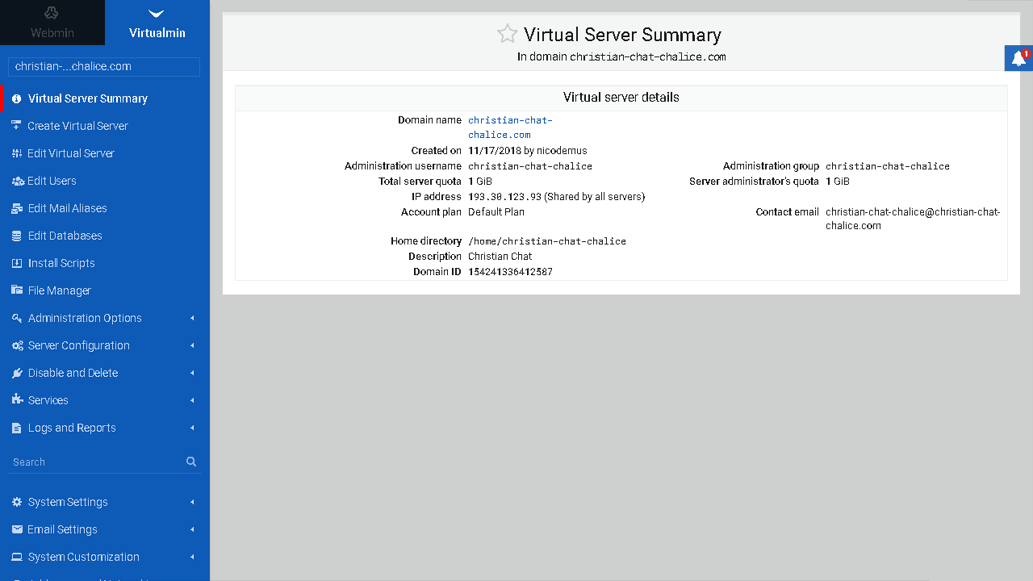Click the File Manager folder icon
The height and width of the screenshot is (581, 1033).
point(17,290)
